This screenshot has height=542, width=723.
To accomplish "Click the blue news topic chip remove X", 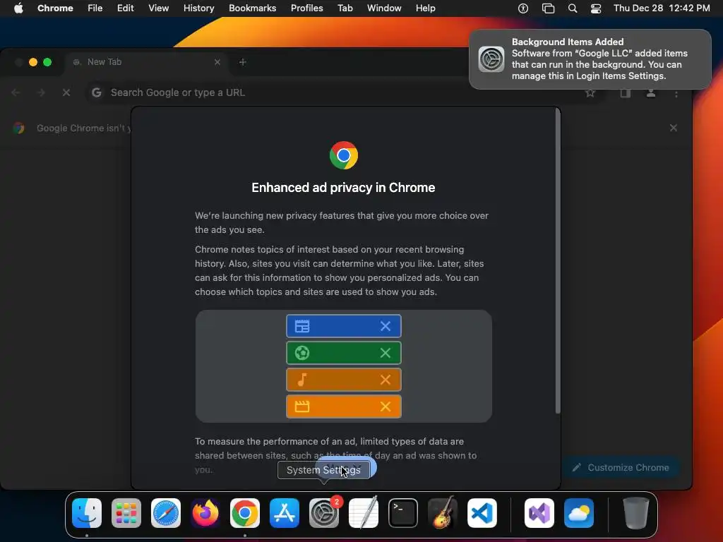I will [x=386, y=326].
